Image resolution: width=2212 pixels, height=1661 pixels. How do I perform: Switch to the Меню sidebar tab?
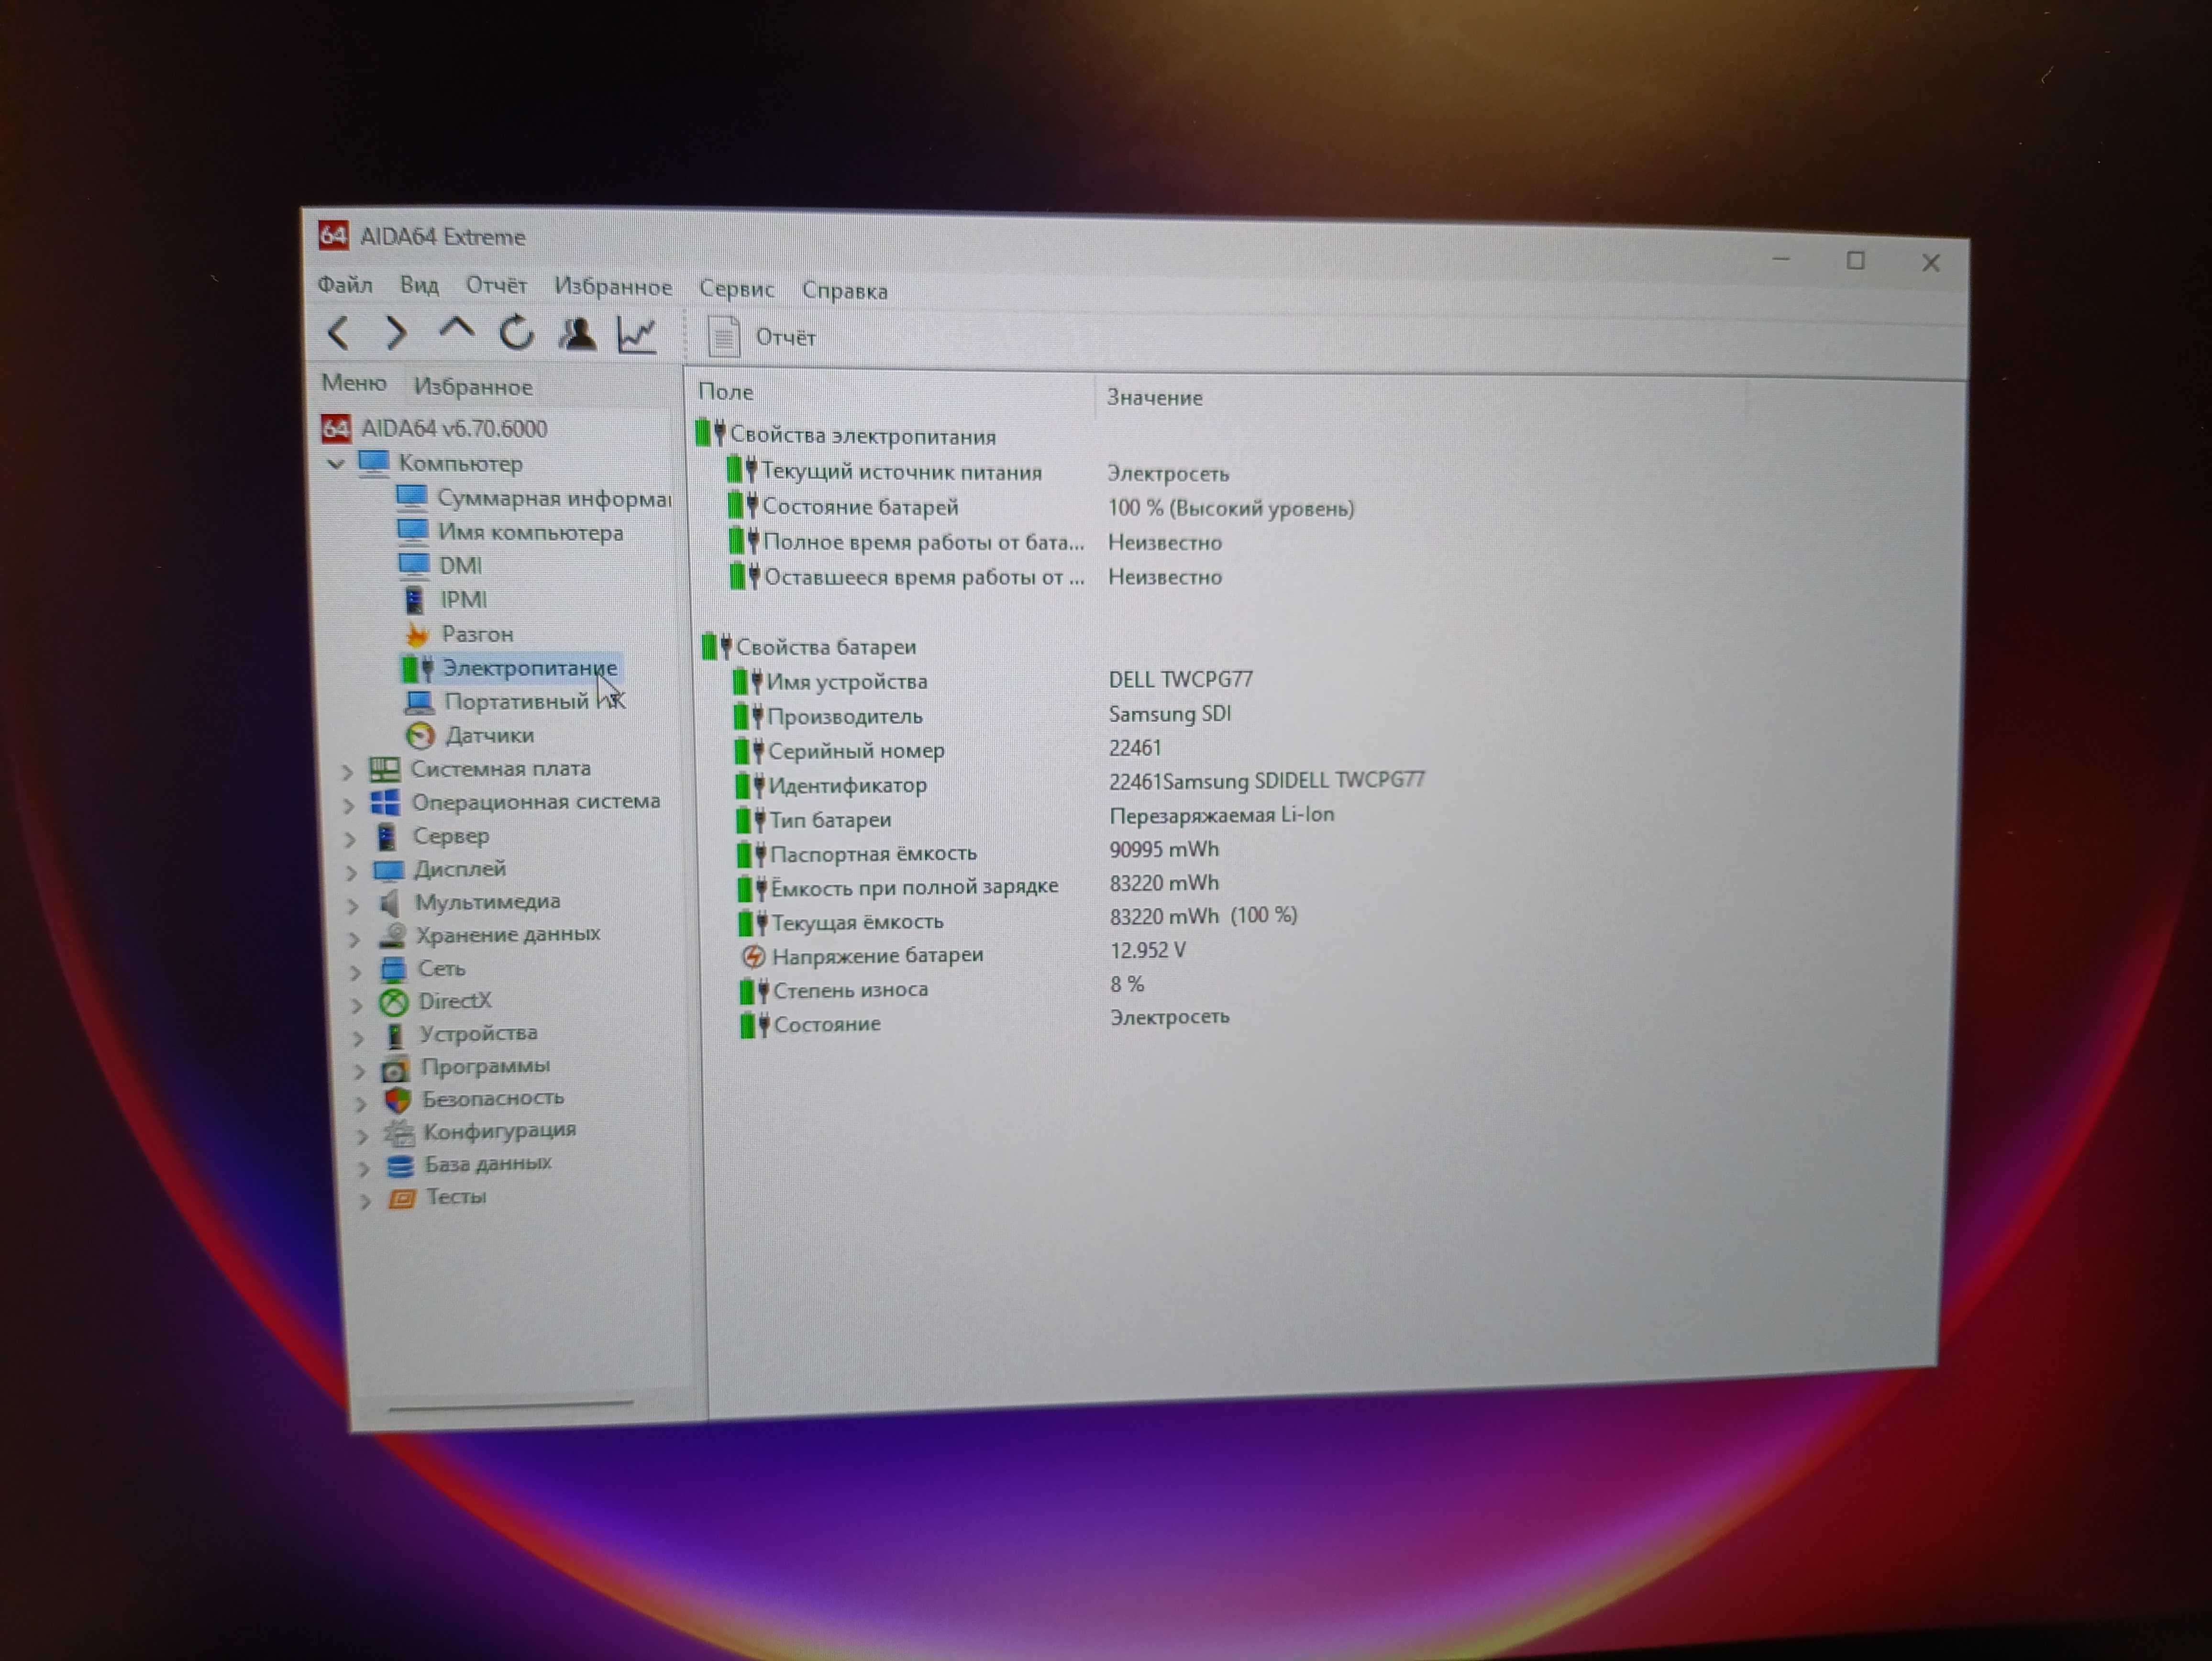[354, 383]
